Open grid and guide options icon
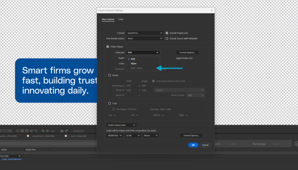This screenshot has width=298, height=170. [x=36, y=131]
